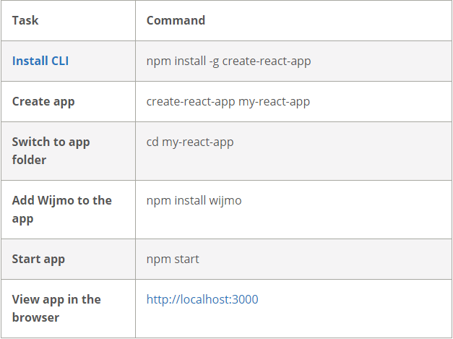Click the word folder in the Switch task
The height and width of the screenshot is (339, 453).
pyautogui.click(x=29, y=160)
